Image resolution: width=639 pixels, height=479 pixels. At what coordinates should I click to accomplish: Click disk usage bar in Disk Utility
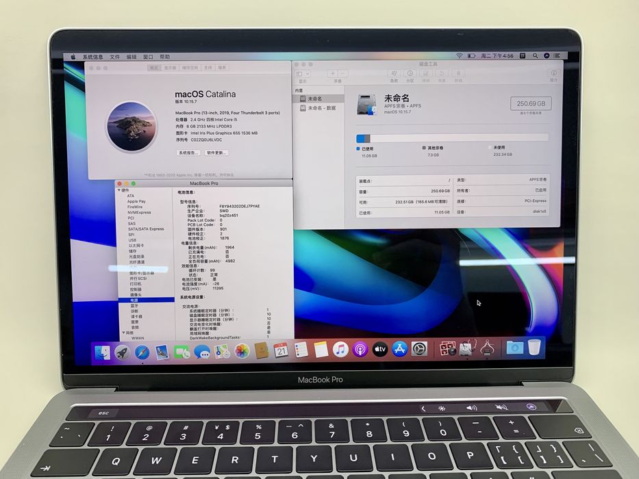point(452,138)
